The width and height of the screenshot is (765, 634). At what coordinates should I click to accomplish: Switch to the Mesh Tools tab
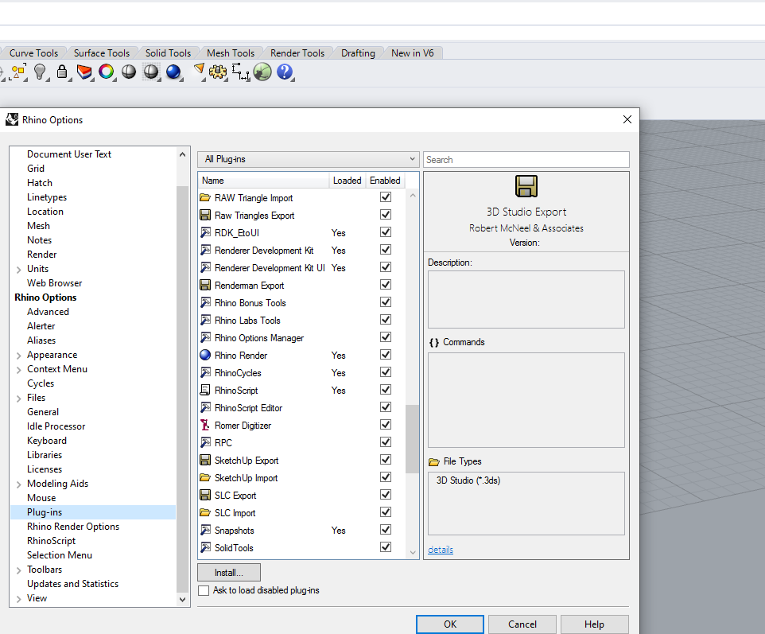231,53
